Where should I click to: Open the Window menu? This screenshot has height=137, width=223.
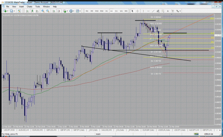[46, 6]
